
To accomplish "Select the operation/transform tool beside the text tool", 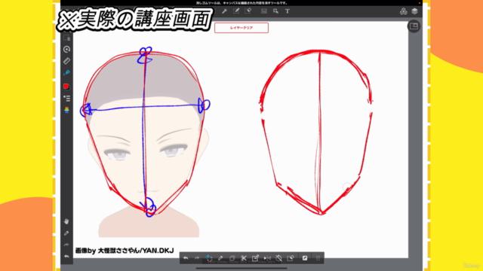I will [275, 11].
